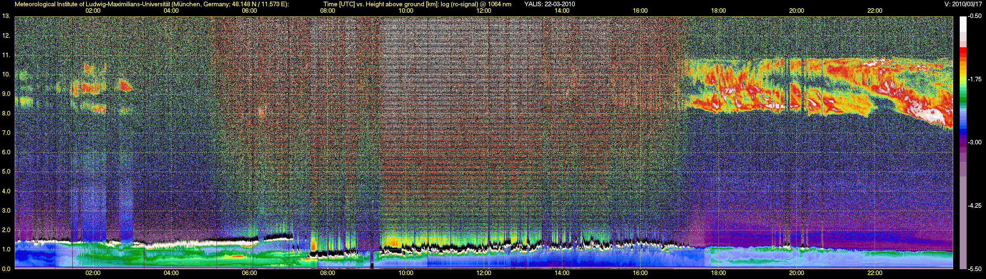Select the 22:00 label on the top time axis

click(875, 11)
